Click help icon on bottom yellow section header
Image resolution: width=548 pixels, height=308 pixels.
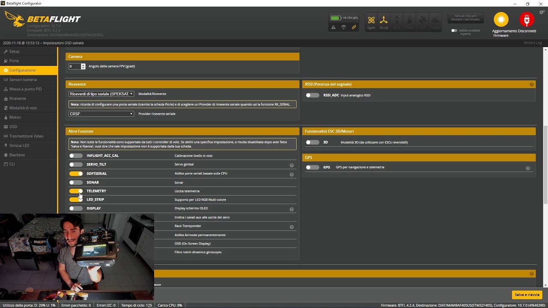[x=532, y=274]
